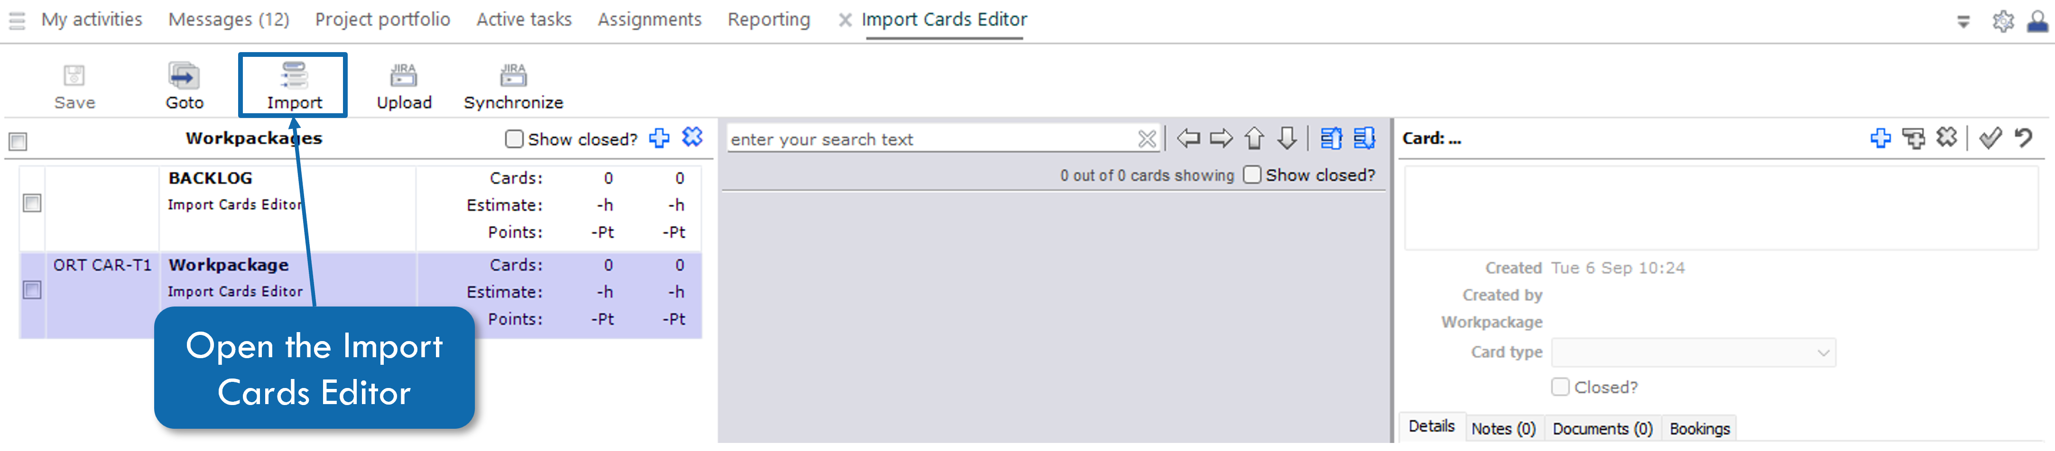Add a new workpackage with the blue plus icon
Screen dimensions: 2055x451
click(x=659, y=137)
